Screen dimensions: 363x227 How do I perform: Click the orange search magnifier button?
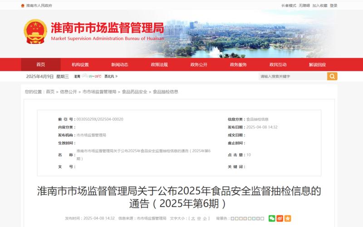pos(332,76)
